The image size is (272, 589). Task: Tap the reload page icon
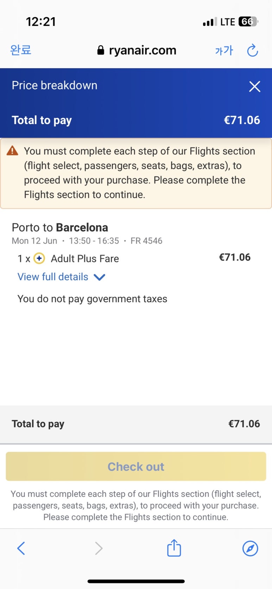252,51
